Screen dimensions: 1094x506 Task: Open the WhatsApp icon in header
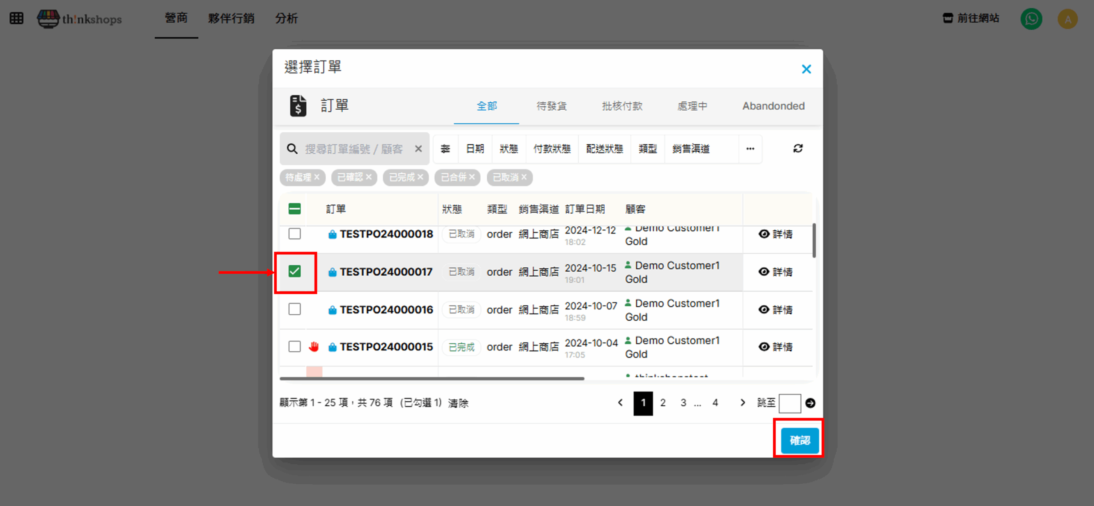(1031, 19)
